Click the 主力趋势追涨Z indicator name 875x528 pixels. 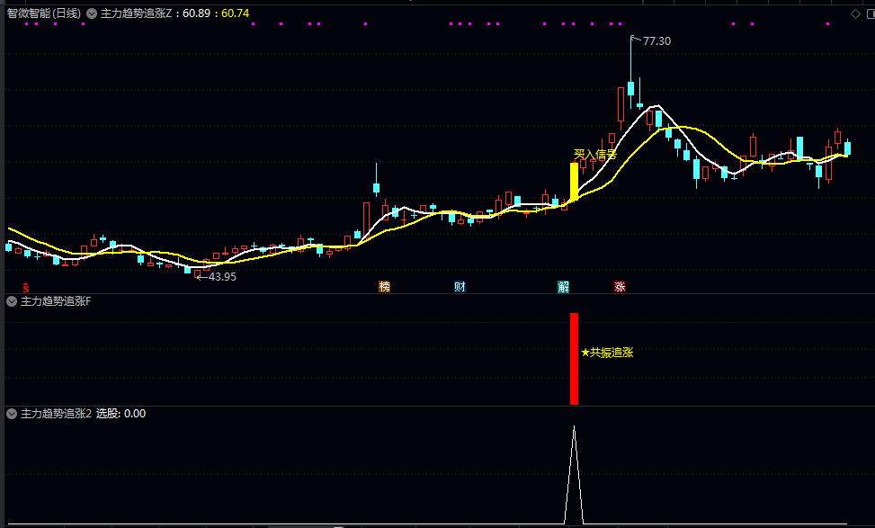click(136, 13)
